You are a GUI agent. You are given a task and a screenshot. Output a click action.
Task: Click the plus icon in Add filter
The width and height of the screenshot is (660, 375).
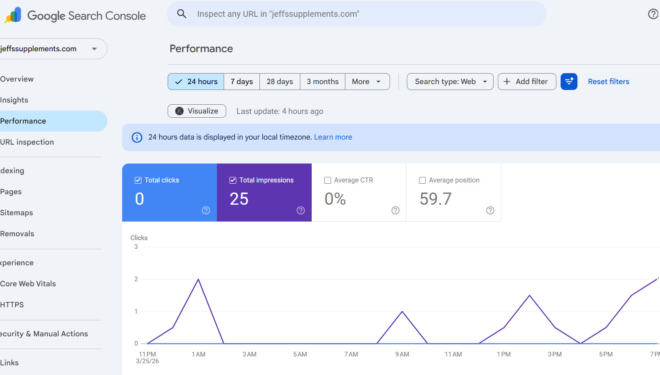pos(507,82)
